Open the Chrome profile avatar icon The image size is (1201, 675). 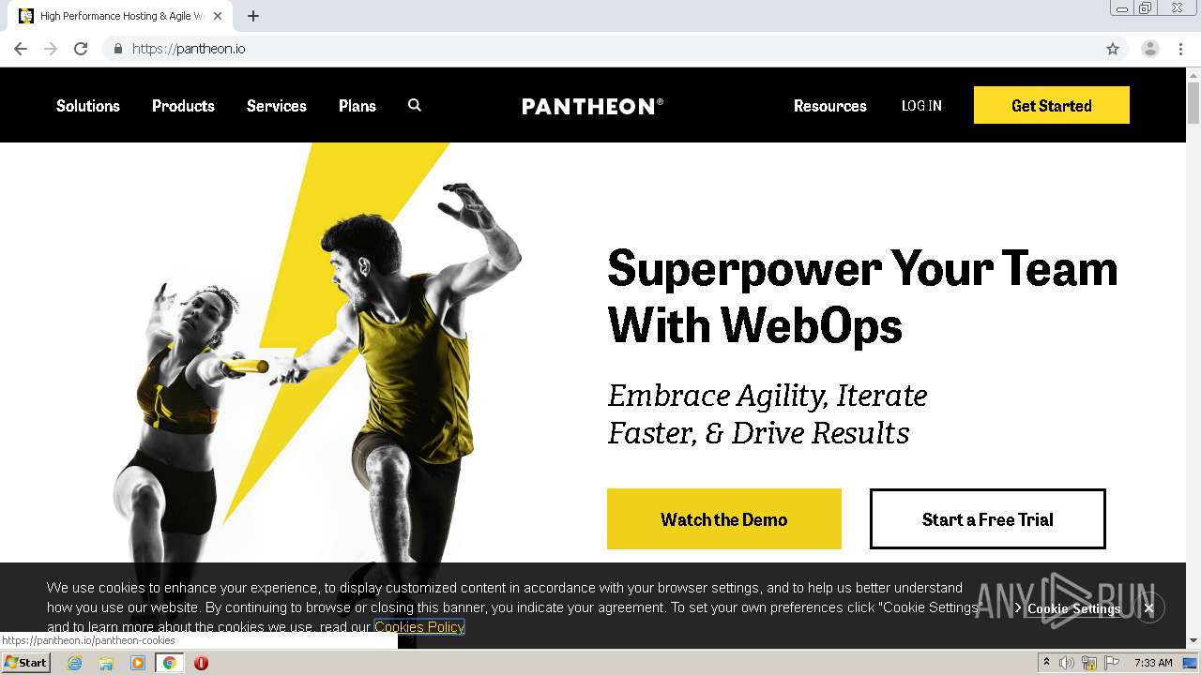[1150, 49]
